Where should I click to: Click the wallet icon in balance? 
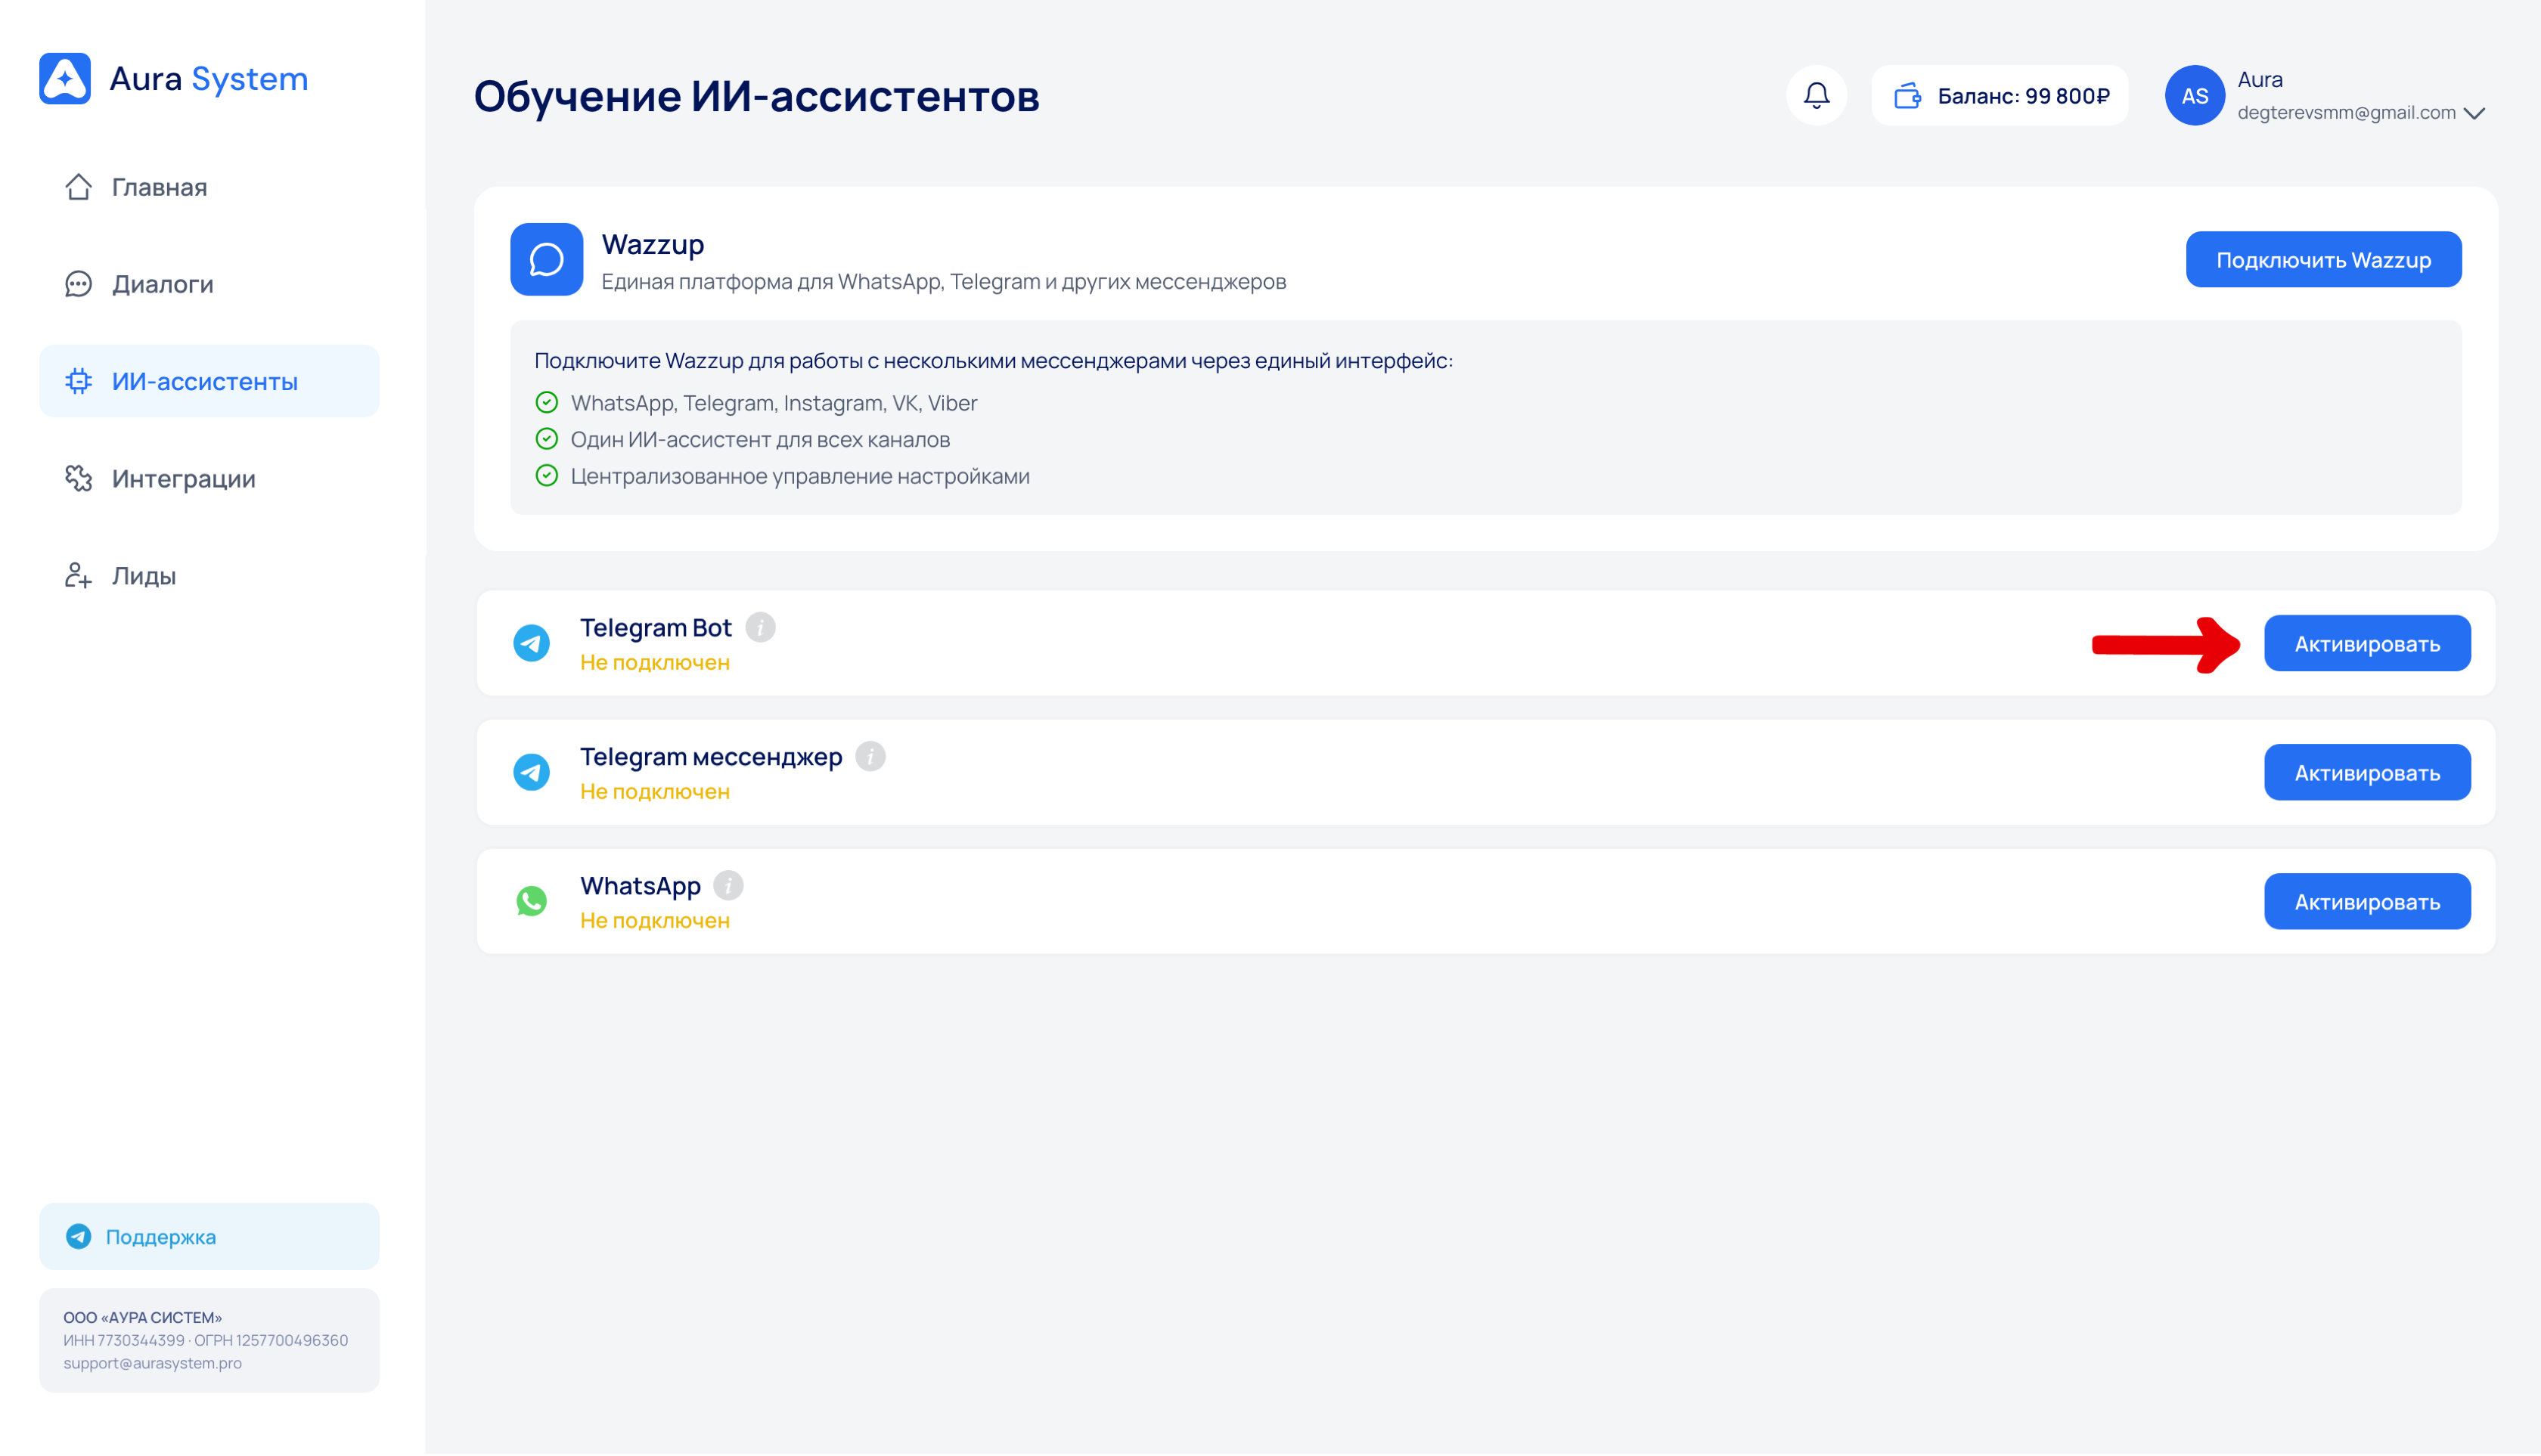point(1907,96)
